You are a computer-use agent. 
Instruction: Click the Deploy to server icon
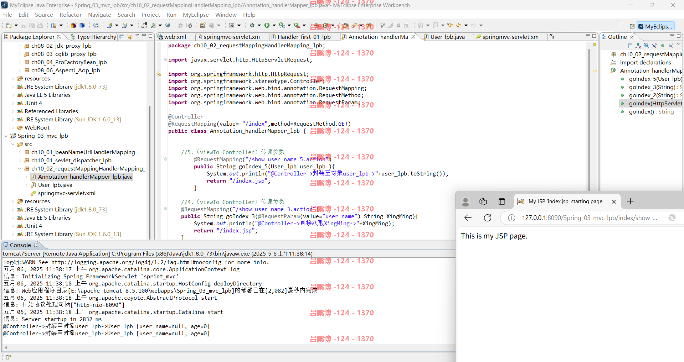pos(144,25)
